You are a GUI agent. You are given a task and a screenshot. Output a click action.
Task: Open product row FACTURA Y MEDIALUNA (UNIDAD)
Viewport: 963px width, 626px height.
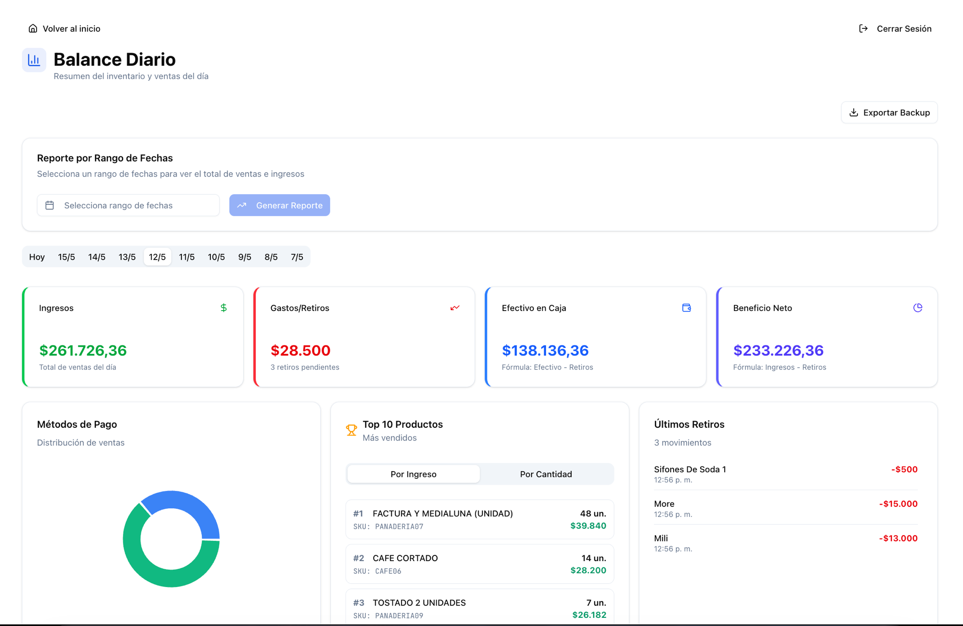[x=480, y=519]
